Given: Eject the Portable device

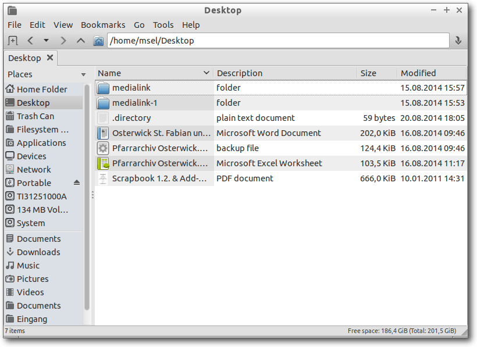Looking at the screenshot, I should (77, 183).
